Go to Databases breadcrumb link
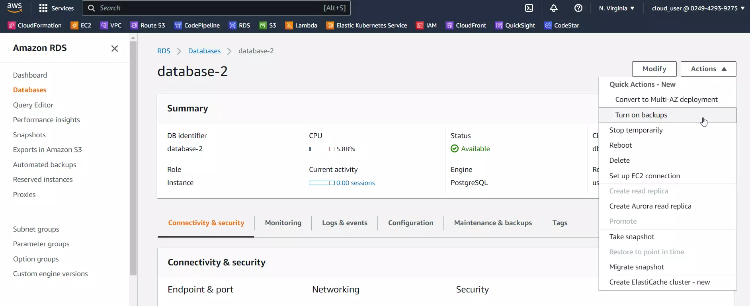Image resolution: width=750 pixels, height=306 pixels. pyautogui.click(x=204, y=51)
